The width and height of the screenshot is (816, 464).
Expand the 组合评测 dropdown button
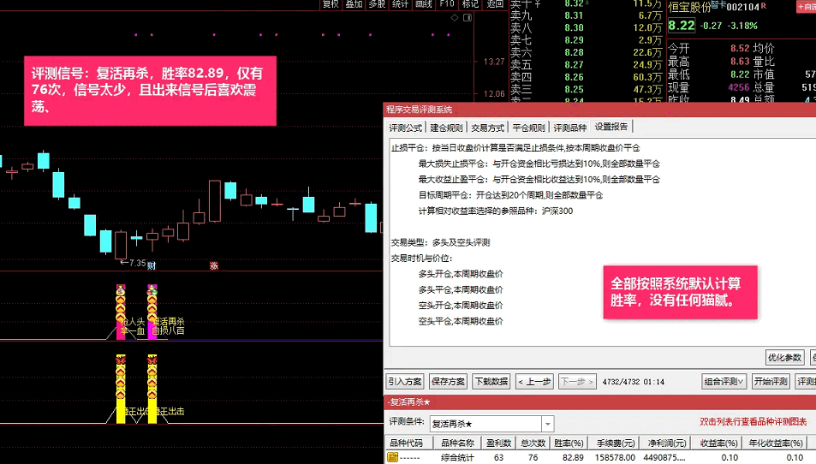(724, 381)
